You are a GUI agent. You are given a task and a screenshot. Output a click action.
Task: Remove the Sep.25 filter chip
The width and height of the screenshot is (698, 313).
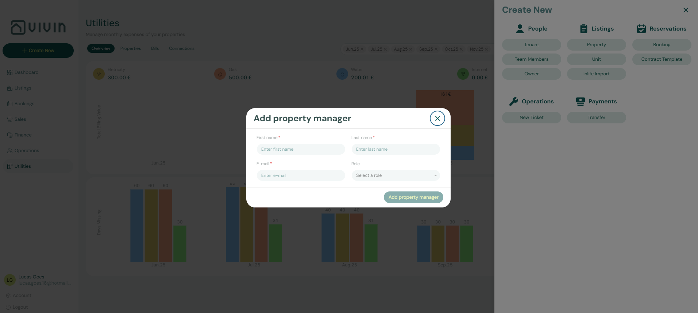tap(436, 49)
